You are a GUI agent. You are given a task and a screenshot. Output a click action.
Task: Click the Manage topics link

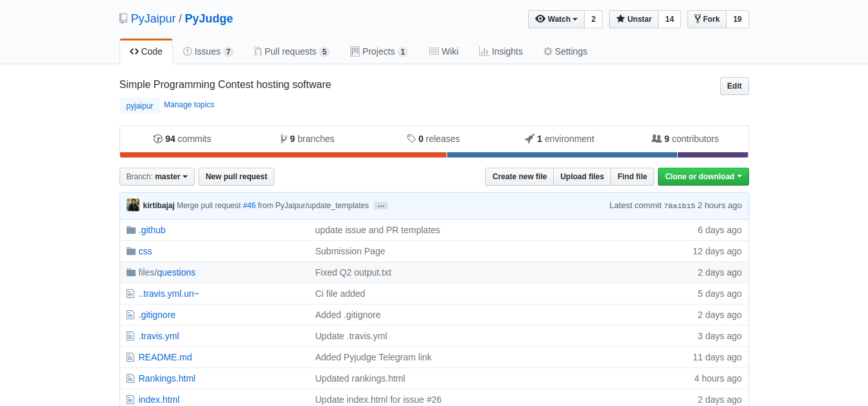pyautogui.click(x=189, y=105)
